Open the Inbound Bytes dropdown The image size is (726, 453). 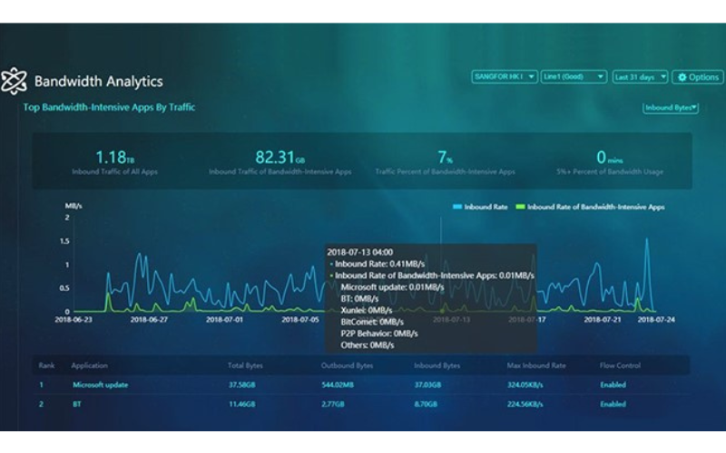[x=671, y=108]
